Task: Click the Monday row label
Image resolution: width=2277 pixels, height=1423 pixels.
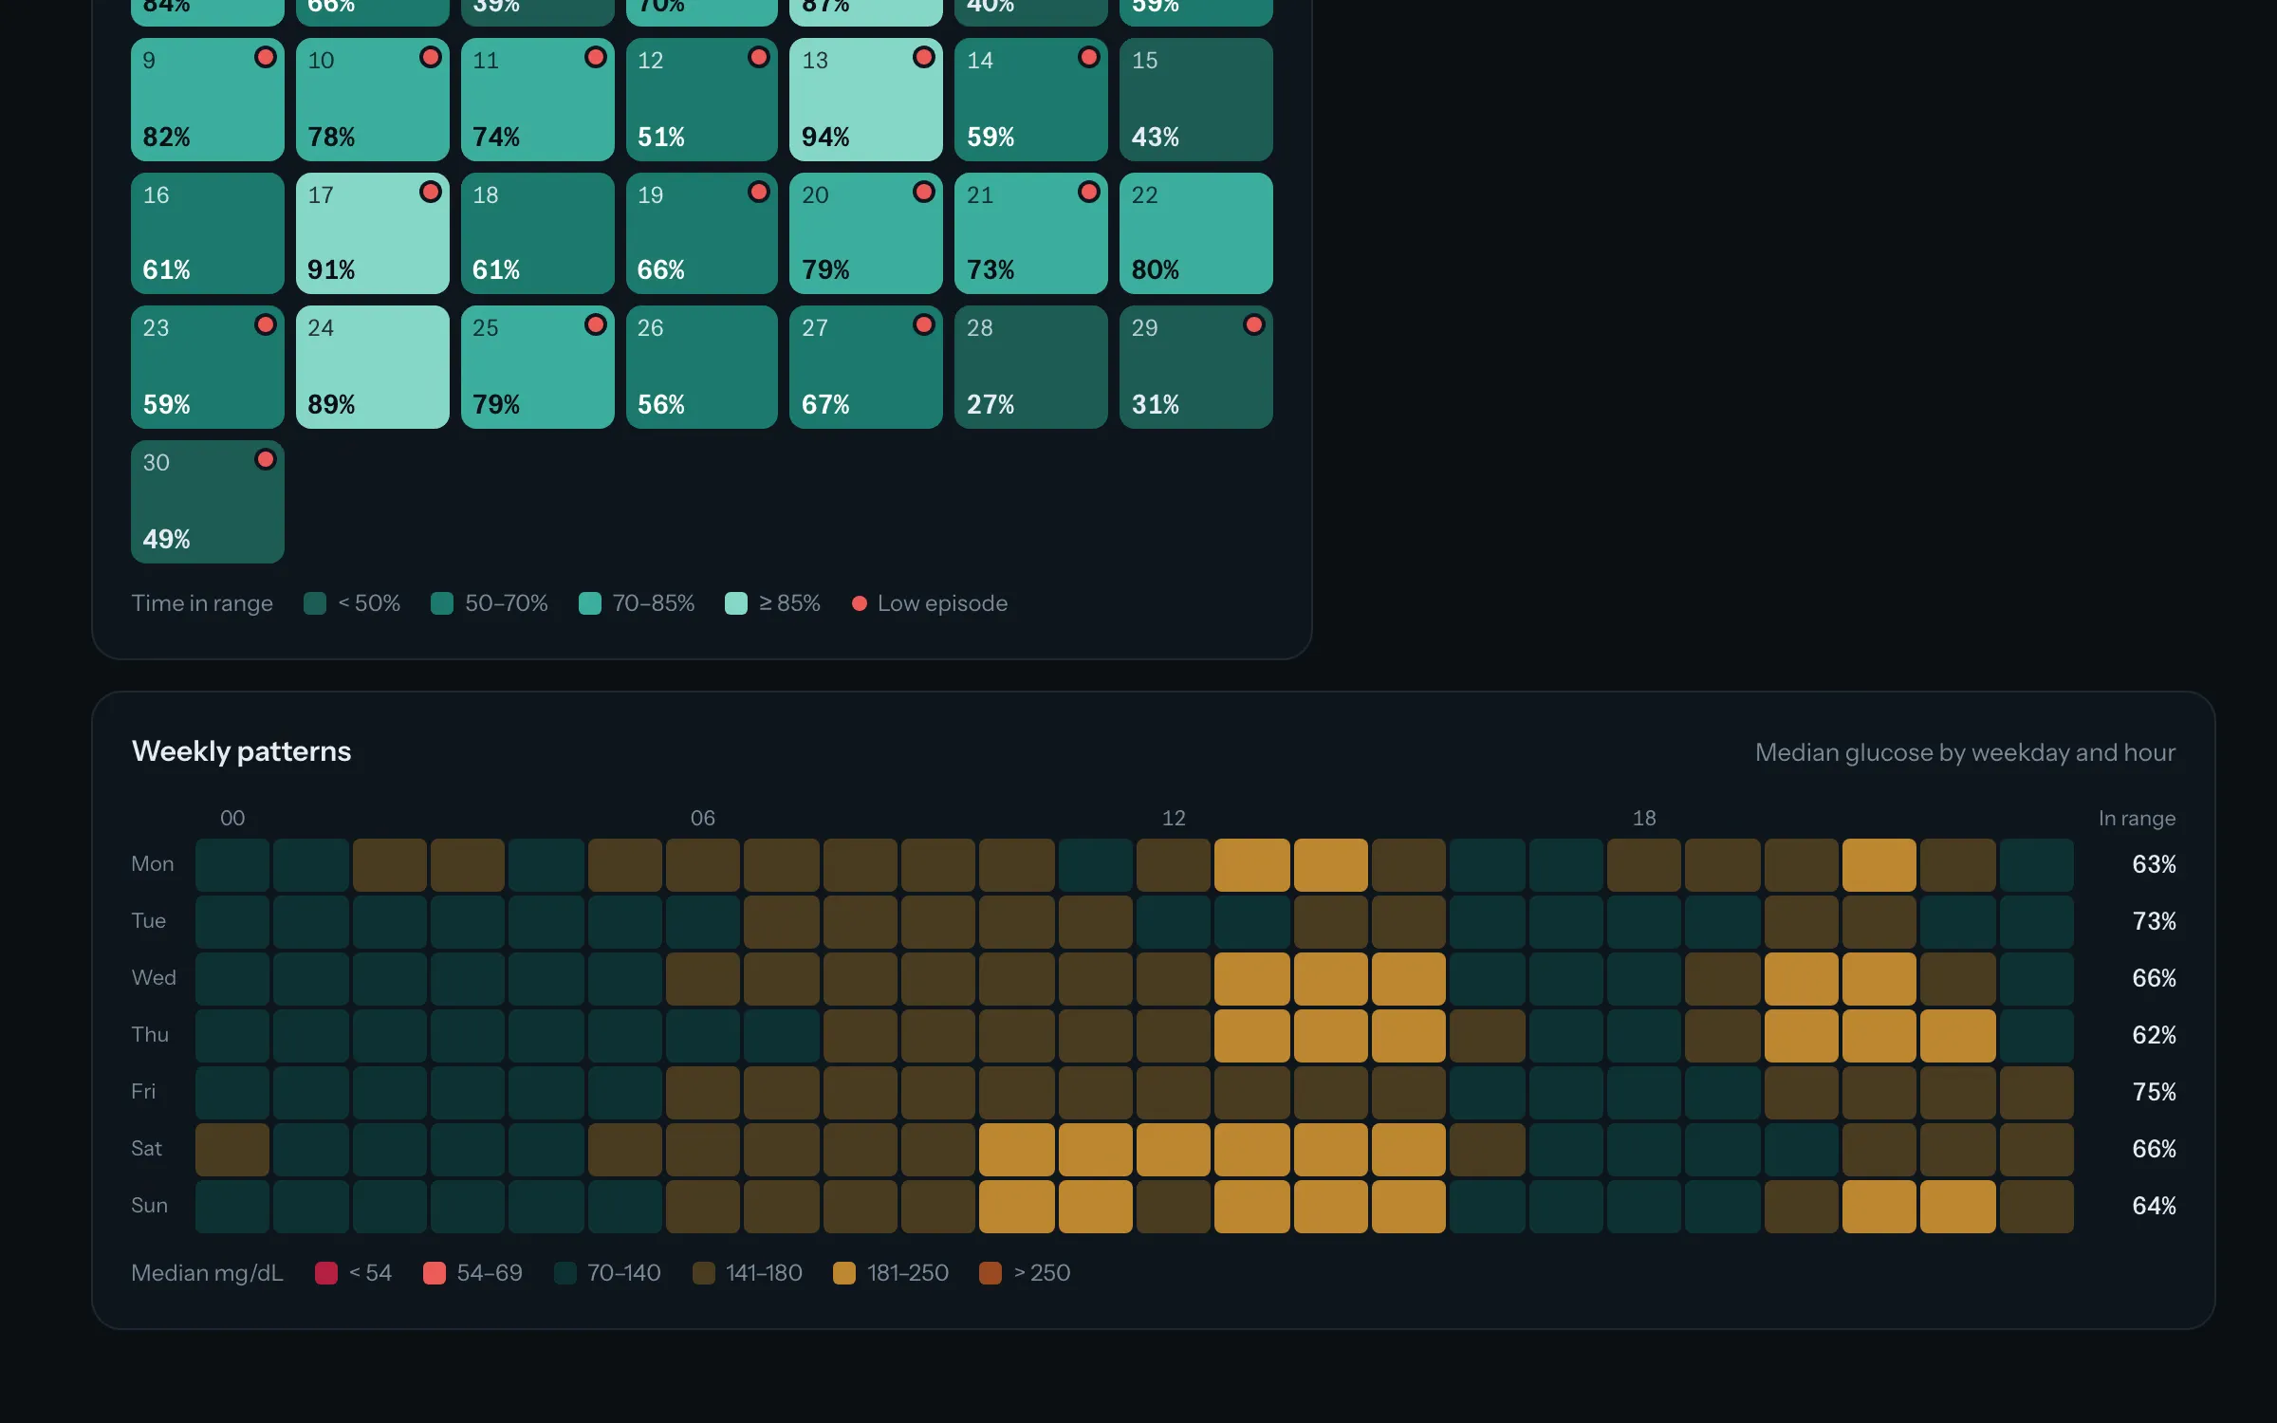Action: (153, 864)
